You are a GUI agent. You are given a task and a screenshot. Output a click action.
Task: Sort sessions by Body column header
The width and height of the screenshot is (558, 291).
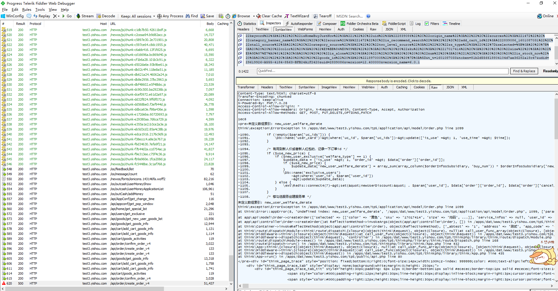[210, 24]
